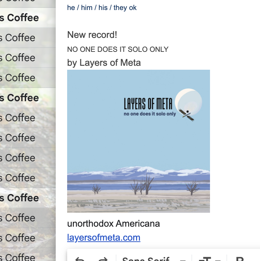Toggle Bold formatting in the toolbar
260x261 pixels.
pyautogui.click(x=240, y=259)
